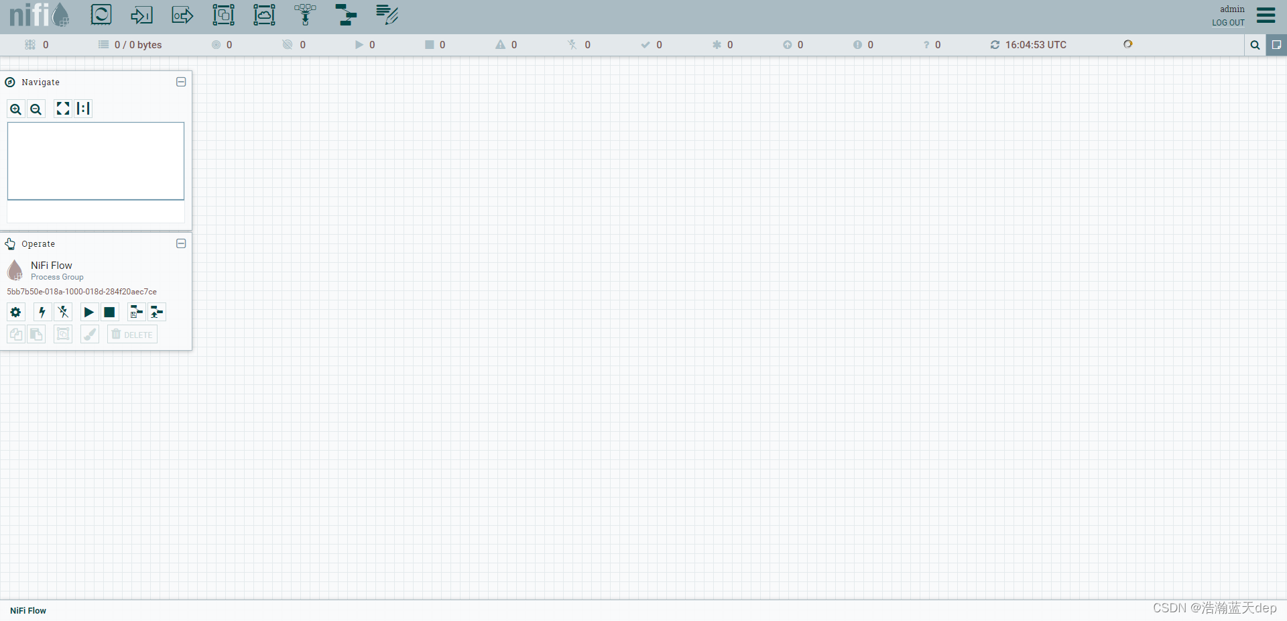1287x621 pixels.
Task: Select the Label icon
Action: pyautogui.click(x=387, y=15)
